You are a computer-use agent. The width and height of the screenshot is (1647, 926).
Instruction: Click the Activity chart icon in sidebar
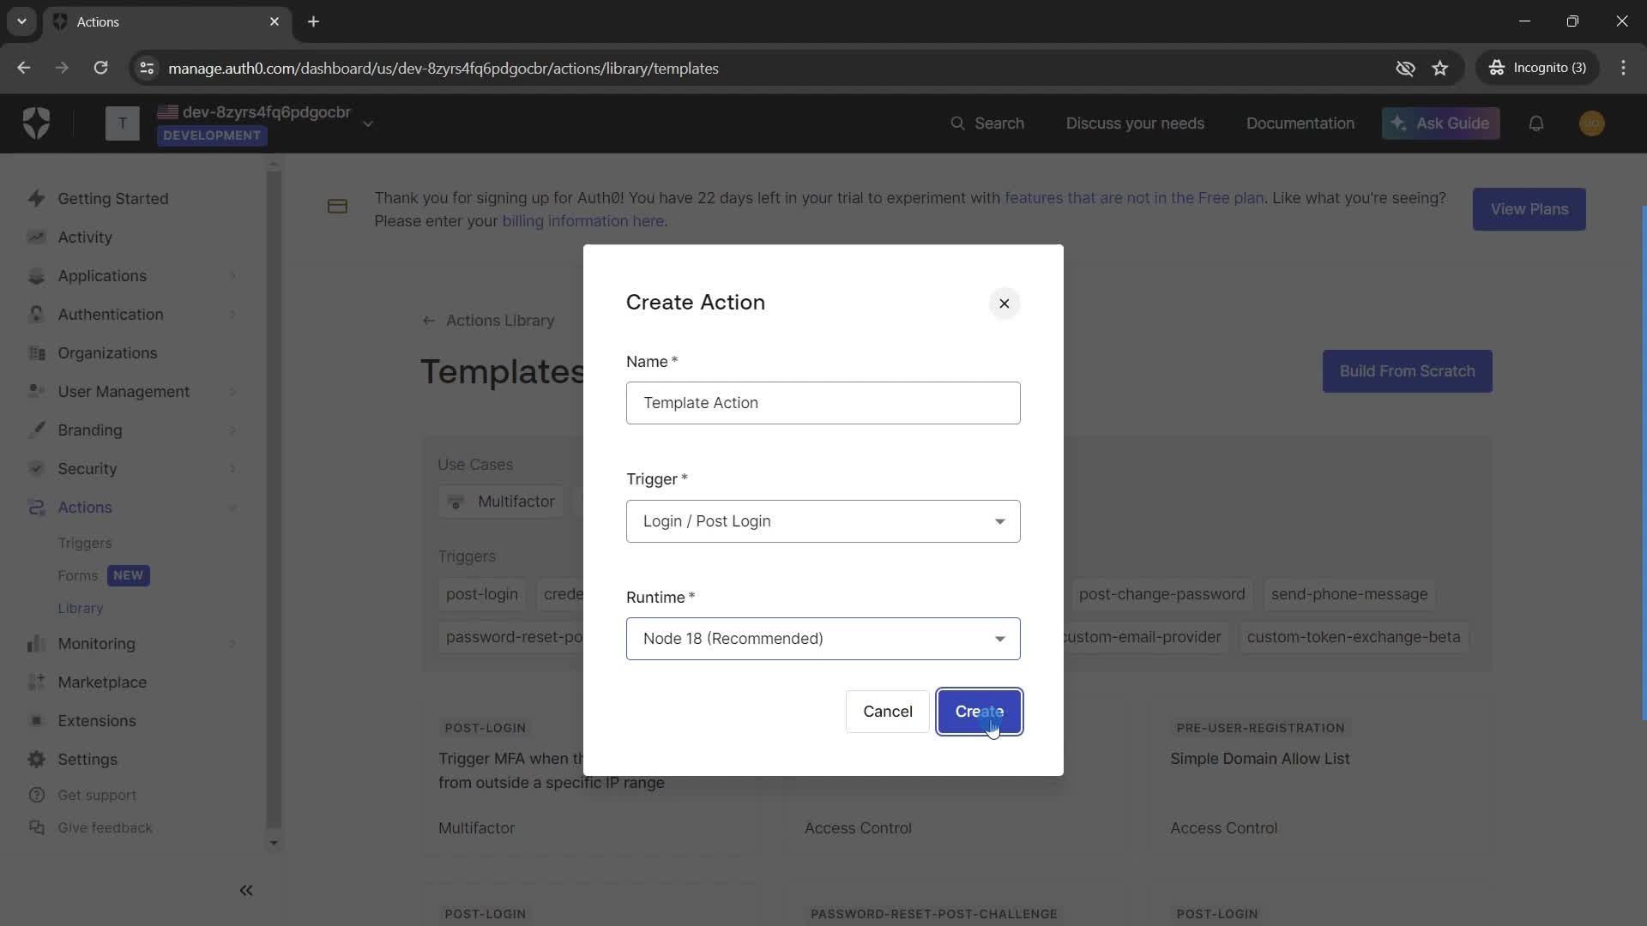pyautogui.click(x=36, y=238)
